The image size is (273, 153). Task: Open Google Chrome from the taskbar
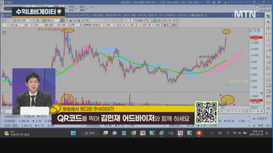134,133
